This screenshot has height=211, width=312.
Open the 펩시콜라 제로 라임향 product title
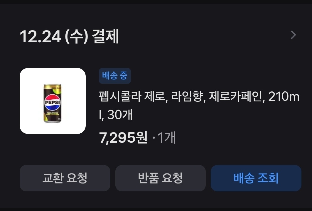[x=199, y=105]
